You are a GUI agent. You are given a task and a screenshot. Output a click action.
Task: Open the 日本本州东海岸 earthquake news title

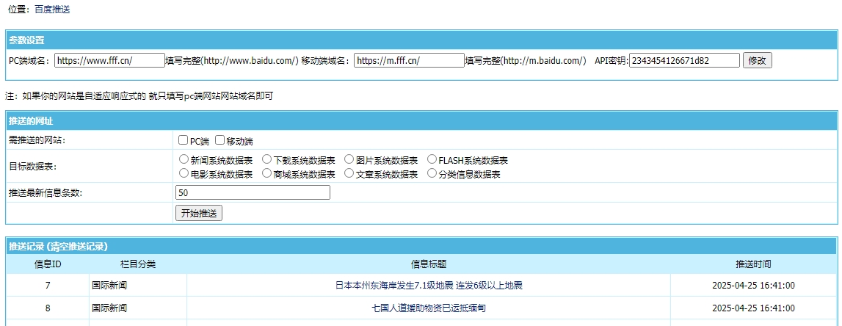pyautogui.click(x=429, y=285)
